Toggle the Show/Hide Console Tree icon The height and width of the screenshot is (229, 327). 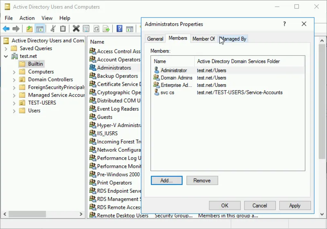click(40, 29)
